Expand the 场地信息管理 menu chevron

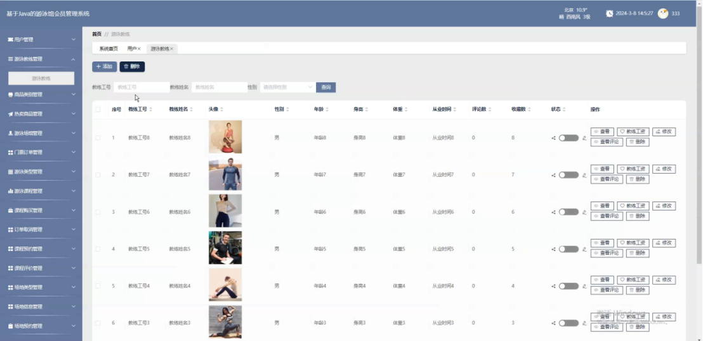click(74, 307)
